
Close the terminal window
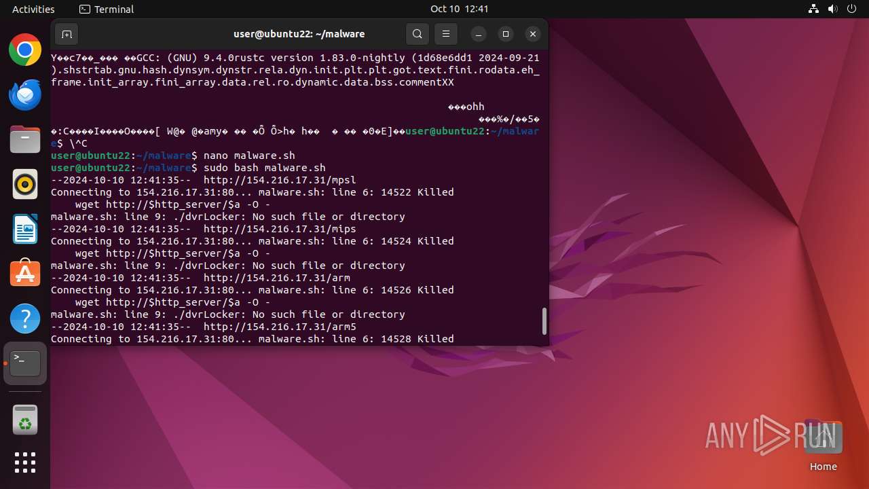(x=533, y=34)
